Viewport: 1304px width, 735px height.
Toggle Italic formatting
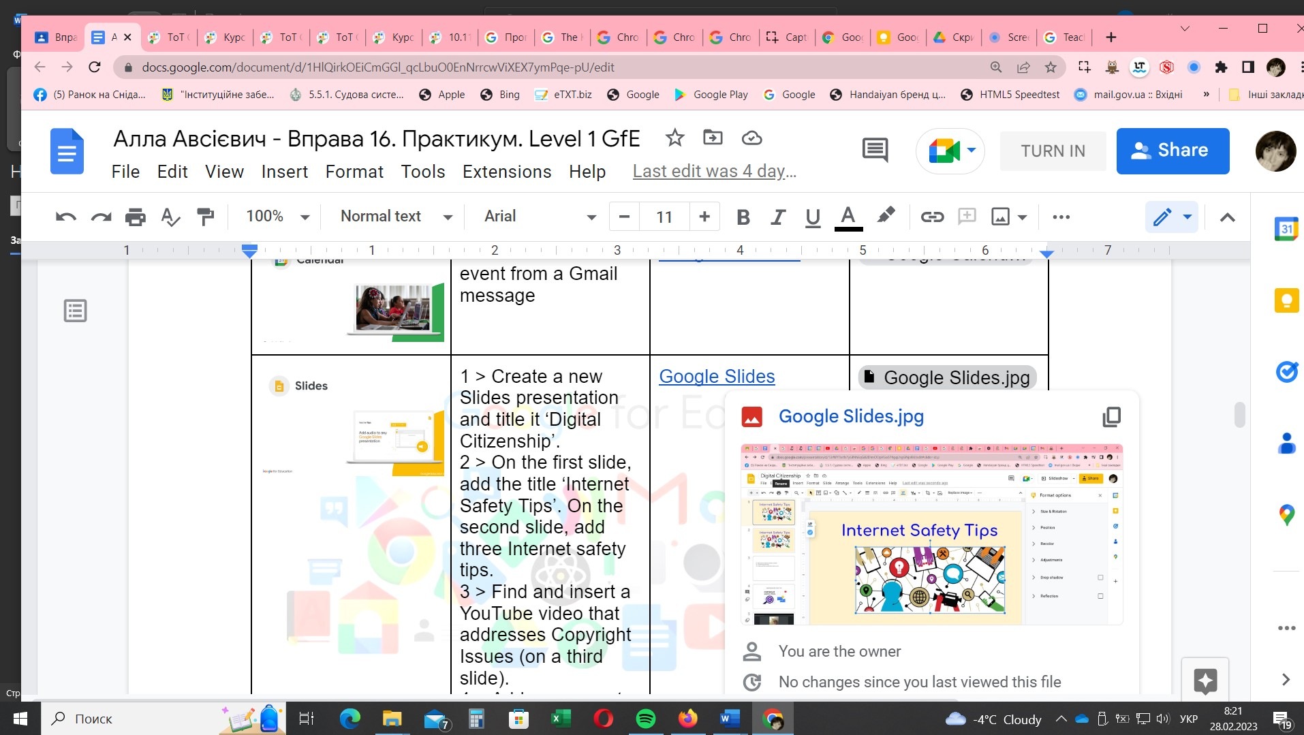[x=777, y=217]
